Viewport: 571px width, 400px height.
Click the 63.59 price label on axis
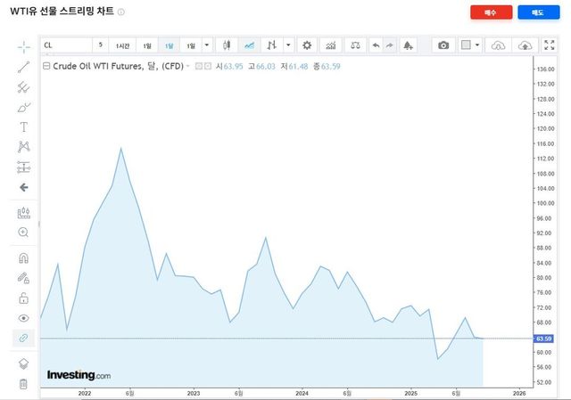pos(543,339)
